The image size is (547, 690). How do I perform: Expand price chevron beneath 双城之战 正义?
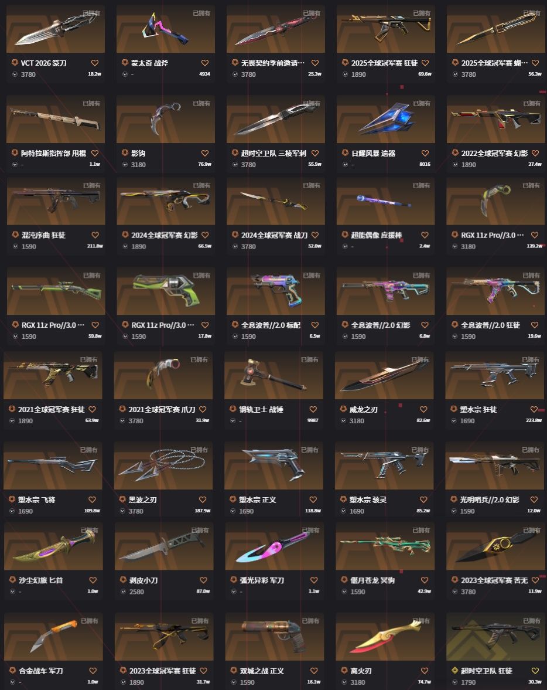pyautogui.click(x=234, y=682)
